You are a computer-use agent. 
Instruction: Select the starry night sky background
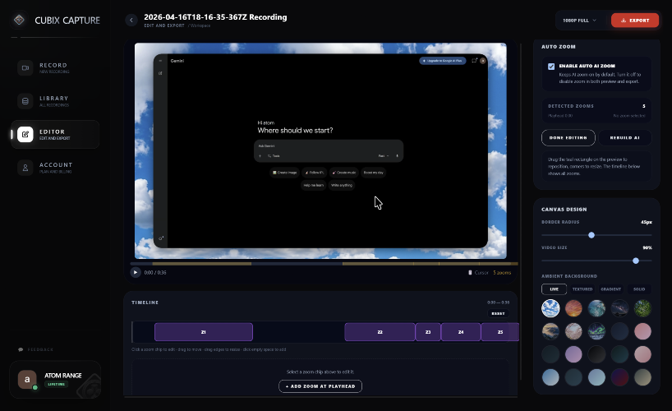[x=619, y=308]
